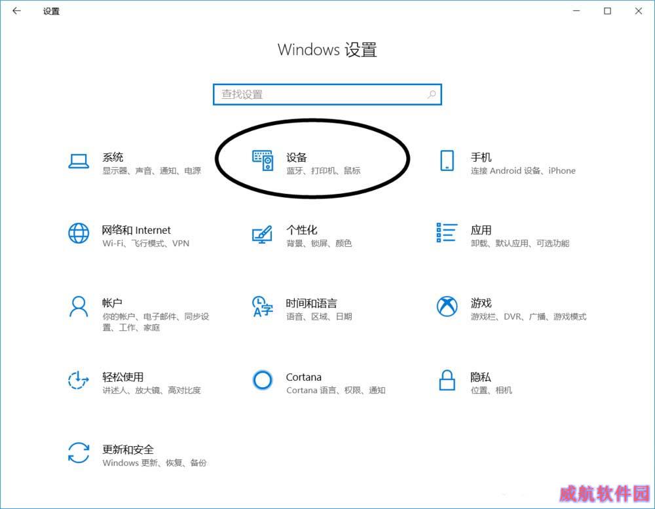Click text 位置、相机
The width and height of the screenshot is (655, 509).
491,390
